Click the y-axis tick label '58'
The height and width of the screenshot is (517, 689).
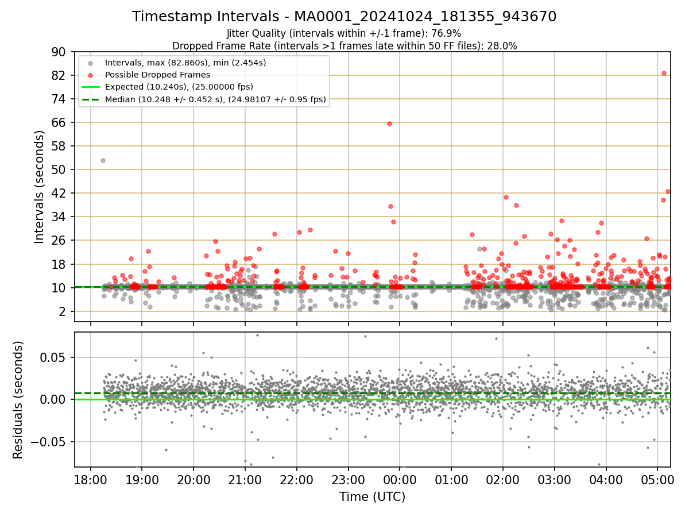pyautogui.click(x=60, y=146)
